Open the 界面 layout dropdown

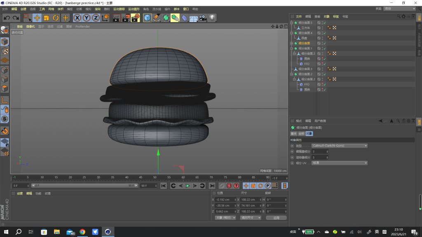tap(400, 9)
